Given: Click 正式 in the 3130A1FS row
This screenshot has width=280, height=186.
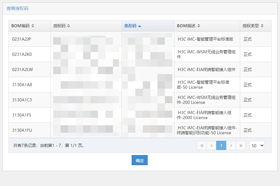Looking at the screenshot, I should click(x=248, y=115).
